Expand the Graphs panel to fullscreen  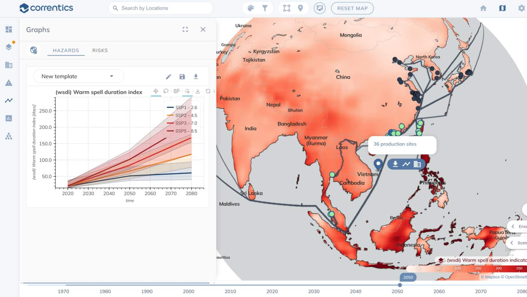(185, 29)
